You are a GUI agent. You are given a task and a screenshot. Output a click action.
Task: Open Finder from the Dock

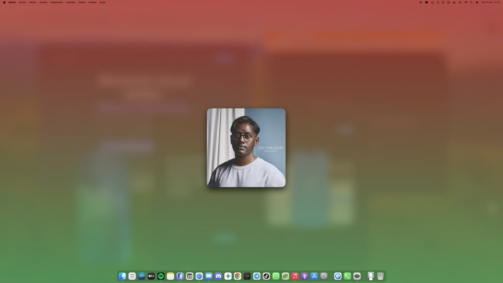pyautogui.click(x=122, y=276)
